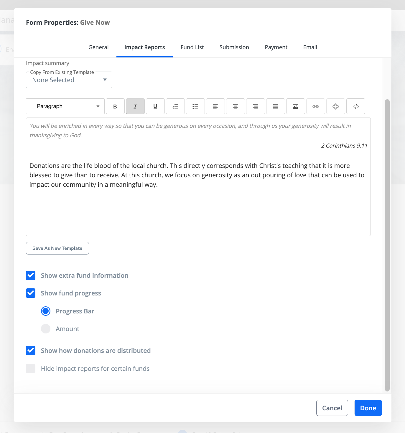Viewport: 405px width, 433px height.
Task: Toggle italic formatting button
Action: (135, 106)
